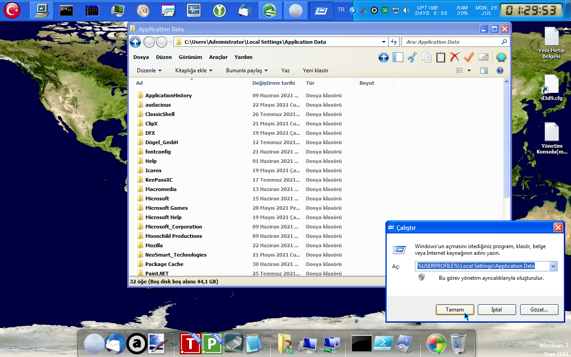Click the blue Help question mark icon
The image size is (571, 357).
[x=500, y=71]
